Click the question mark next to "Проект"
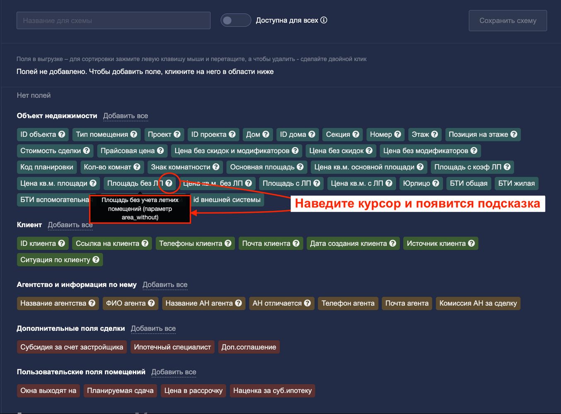This screenshot has width=561, height=414. 177,134
